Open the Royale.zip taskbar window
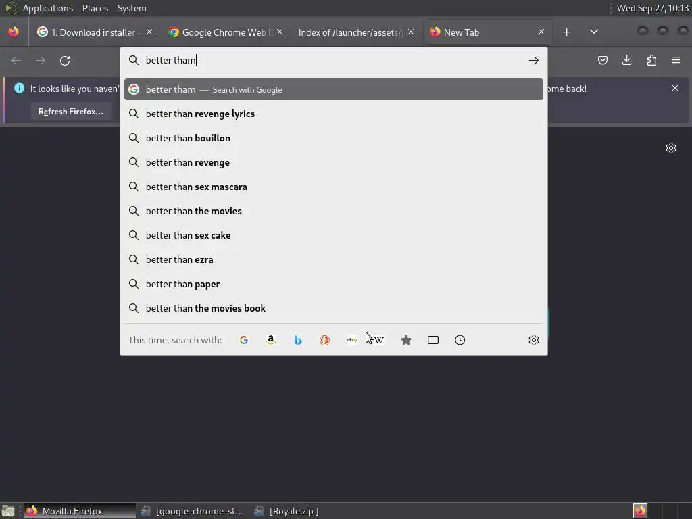692x519 pixels. pyautogui.click(x=287, y=511)
